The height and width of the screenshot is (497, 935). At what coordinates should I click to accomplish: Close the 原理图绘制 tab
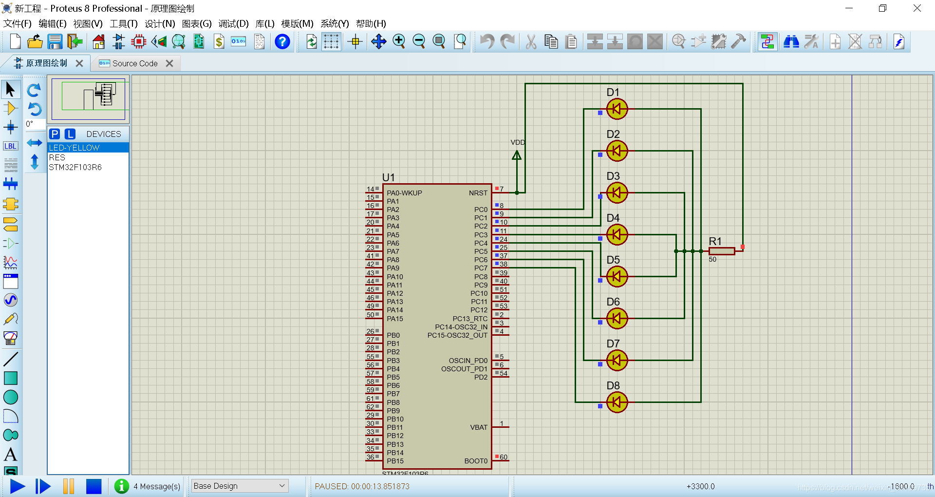click(79, 63)
